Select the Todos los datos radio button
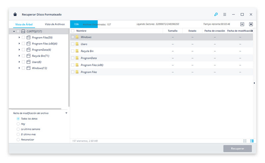 (18, 119)
